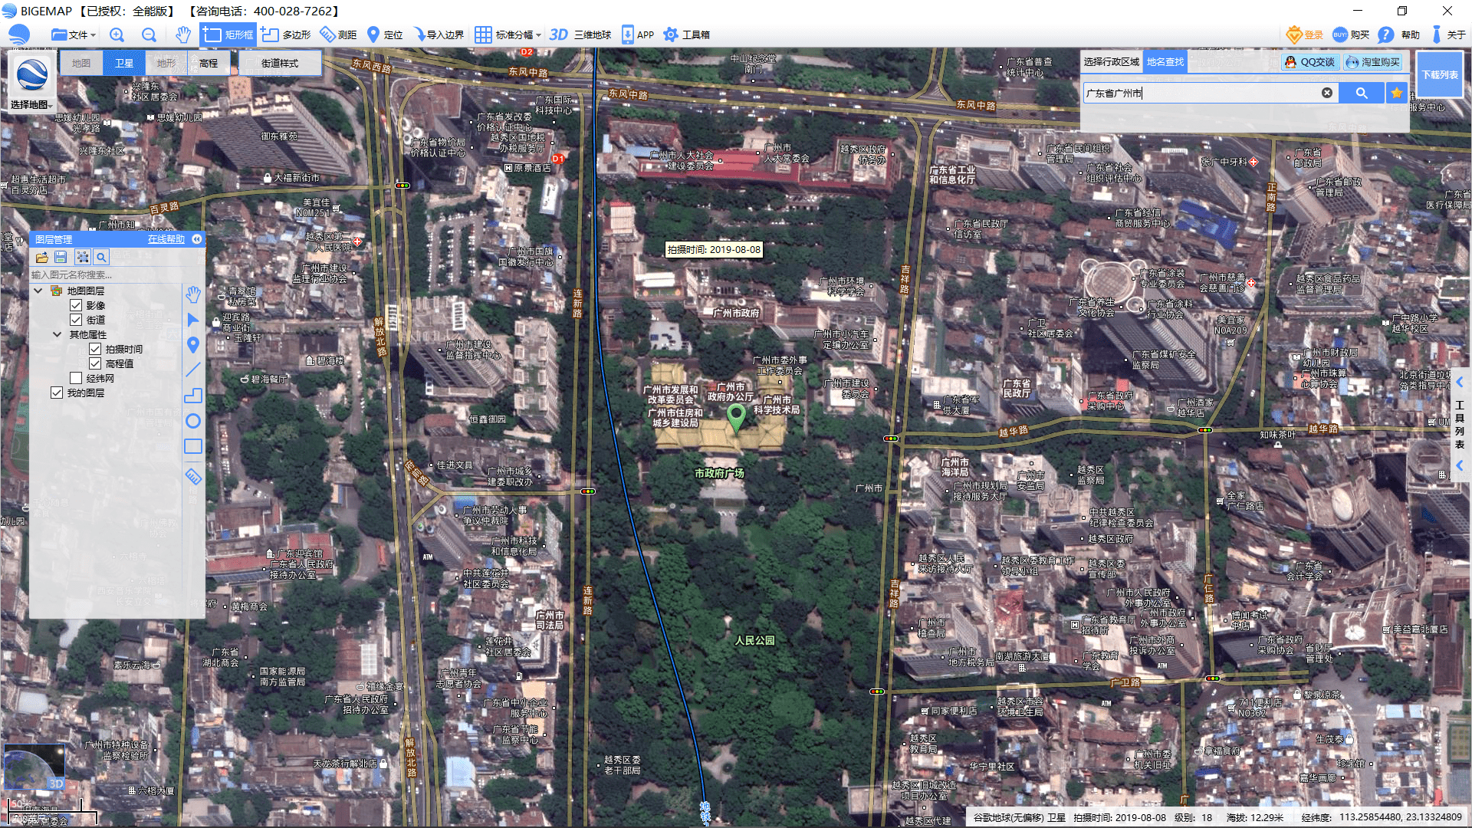The width and height of the screenshot is (1472, 828).
Task: Switch to the 地形 terrain tab
Action: click(x=166, y=63)
